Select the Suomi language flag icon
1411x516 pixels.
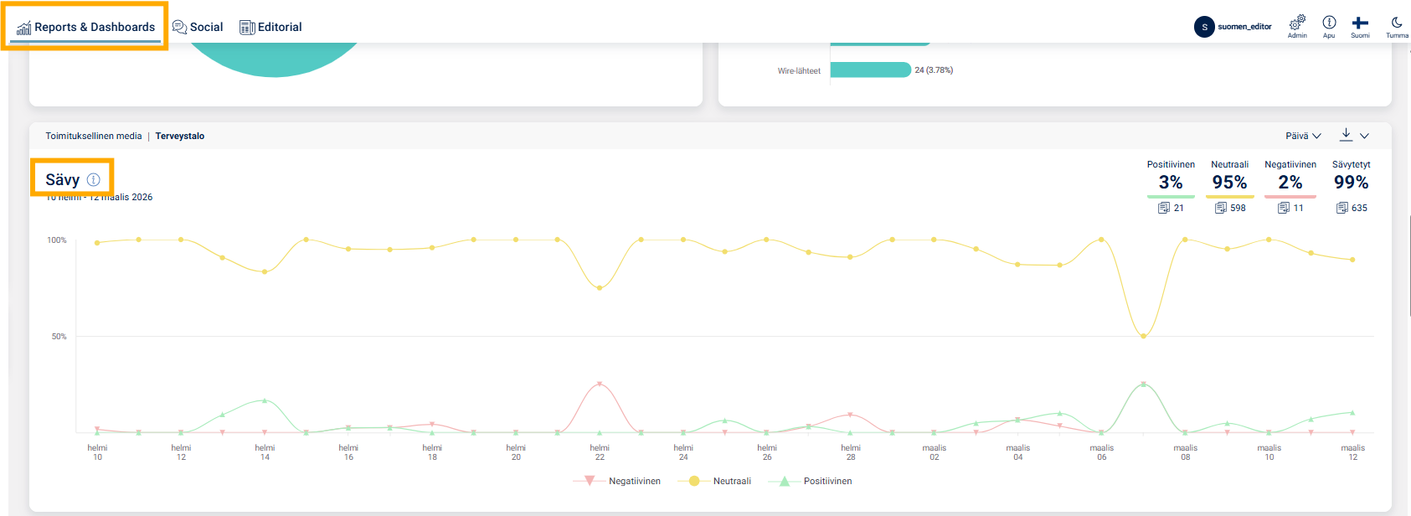(x=1360, y=23)
